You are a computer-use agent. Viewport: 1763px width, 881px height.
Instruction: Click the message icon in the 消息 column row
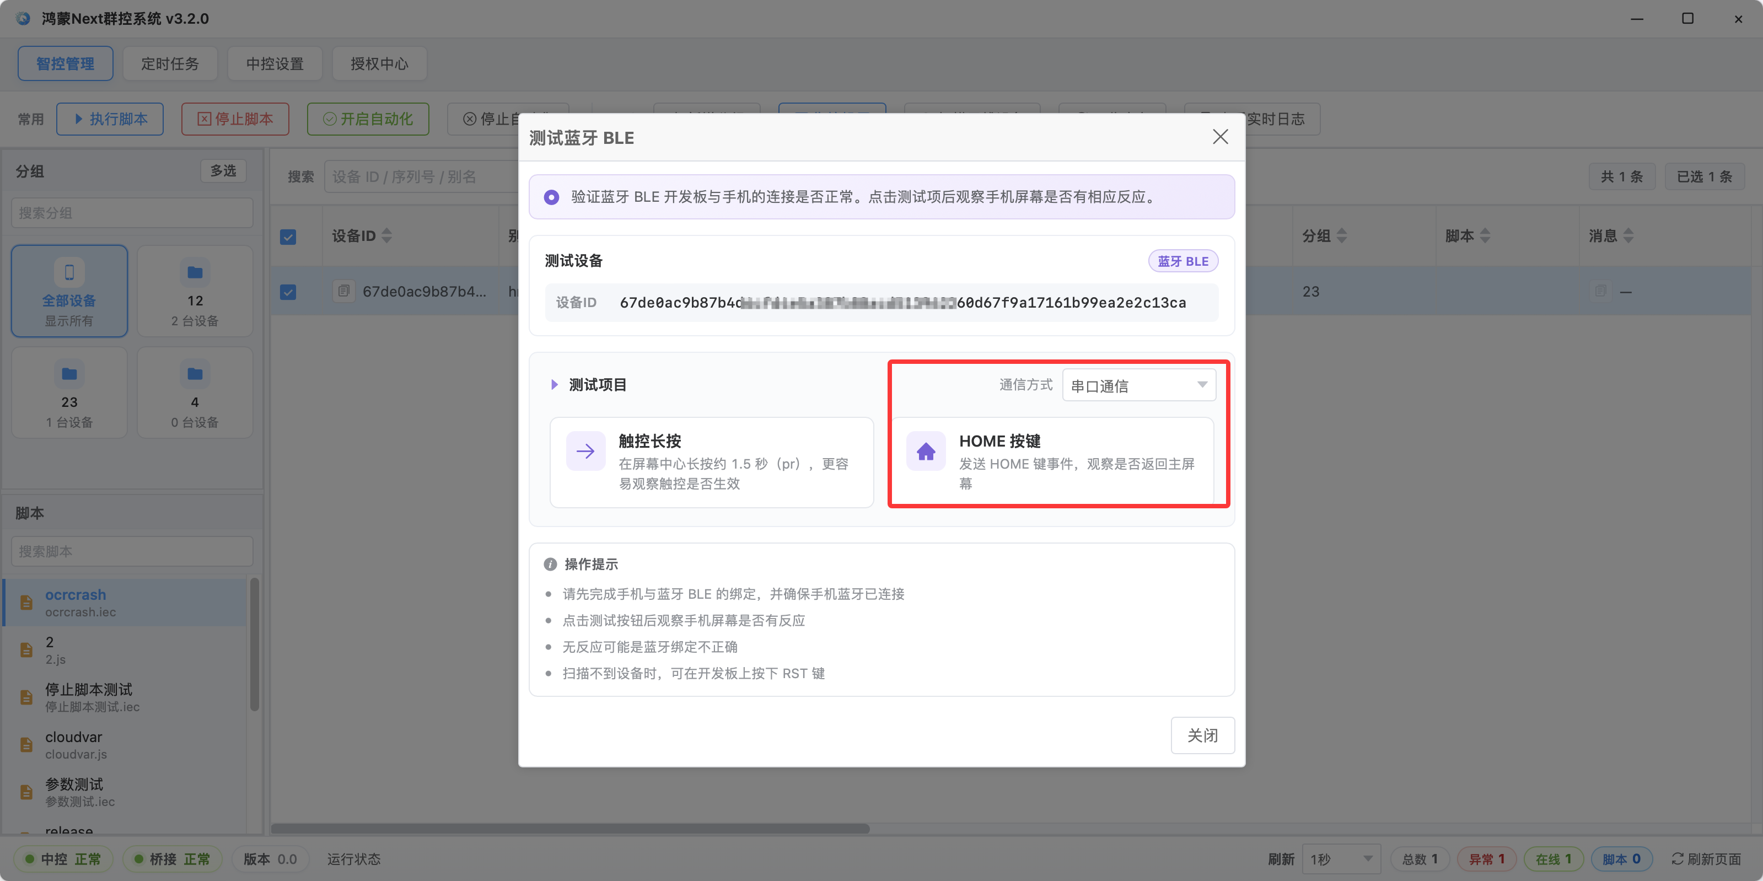[1600, 292]
